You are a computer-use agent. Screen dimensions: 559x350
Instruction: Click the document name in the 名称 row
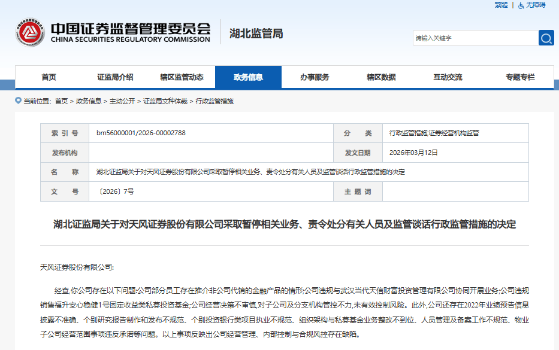(250, 172)
